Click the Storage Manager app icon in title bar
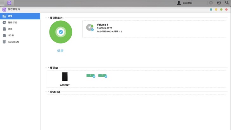This screenshot has height=130, width=231. pyautogui.click(x=4, y=10)
